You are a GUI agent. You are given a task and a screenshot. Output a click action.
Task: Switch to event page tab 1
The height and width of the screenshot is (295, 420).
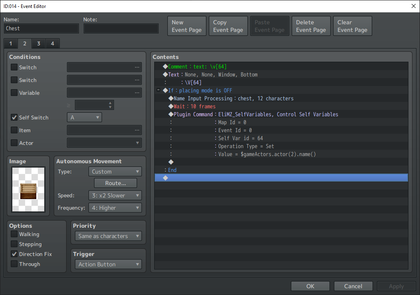(x=11, y=43)
